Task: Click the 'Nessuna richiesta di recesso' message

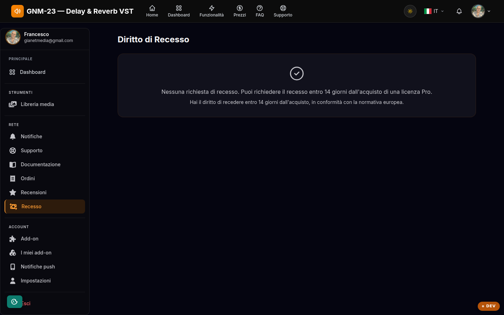Action: [x=297, y=92]
